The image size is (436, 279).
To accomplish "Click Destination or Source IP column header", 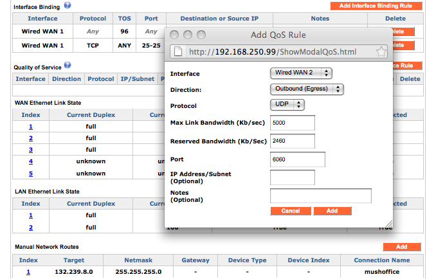I will [219, 19].
